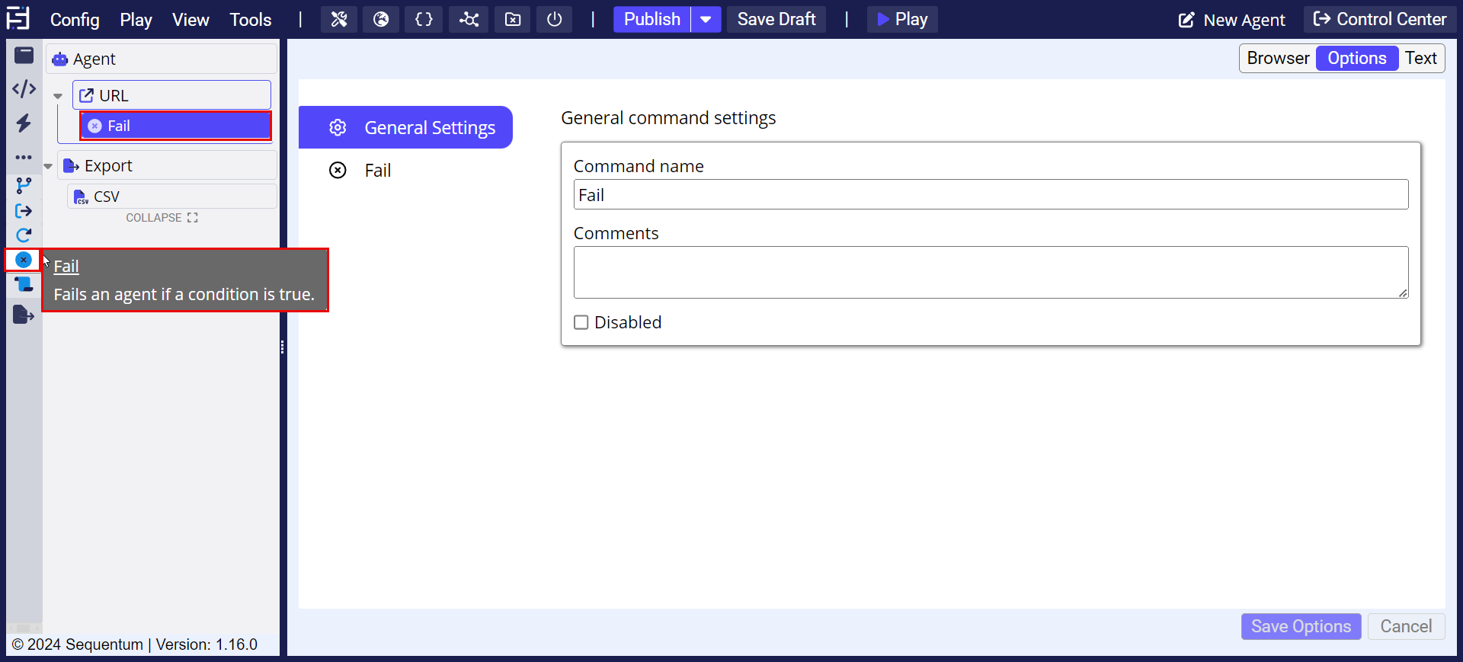This screenshot has height=662, width=1463.
Task: Click the curly braces icon in toolbar
Action: (x=424, y=20)
